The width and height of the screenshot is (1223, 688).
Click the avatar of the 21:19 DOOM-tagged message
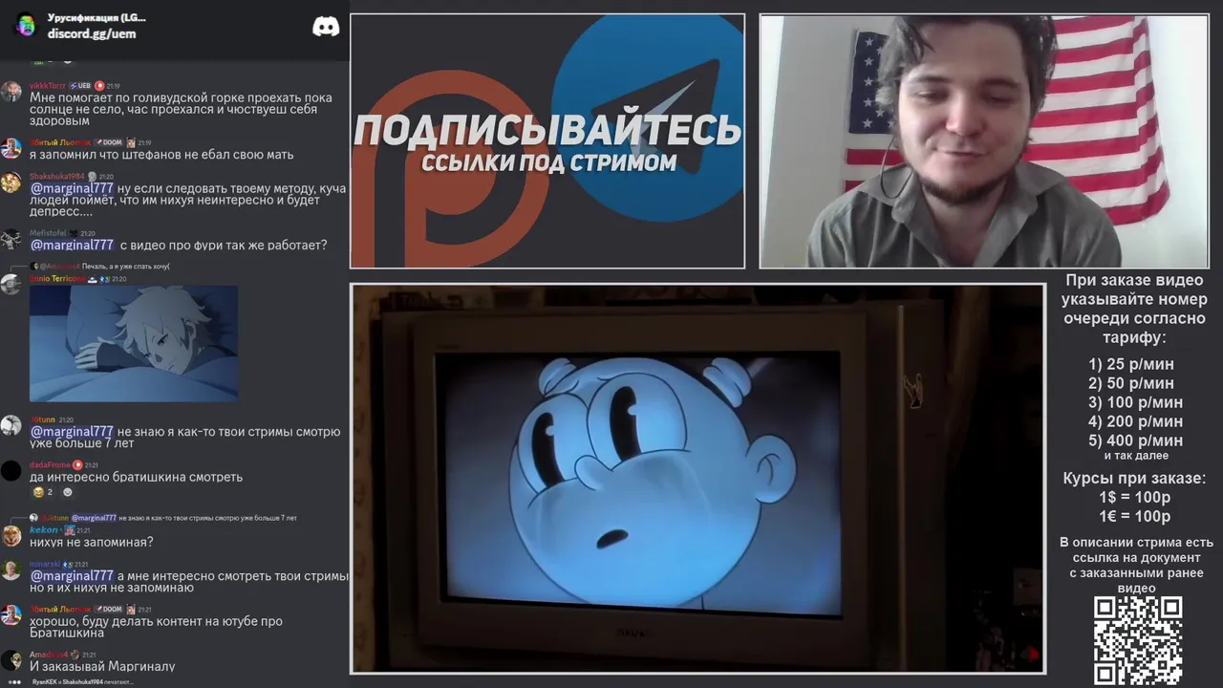[11, 148]
